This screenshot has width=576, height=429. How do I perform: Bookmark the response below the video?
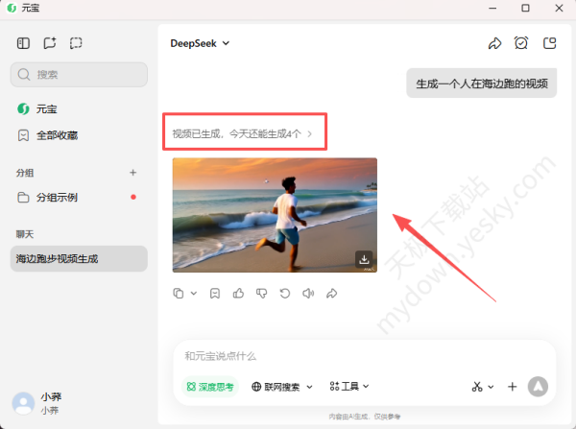(214, 293)
